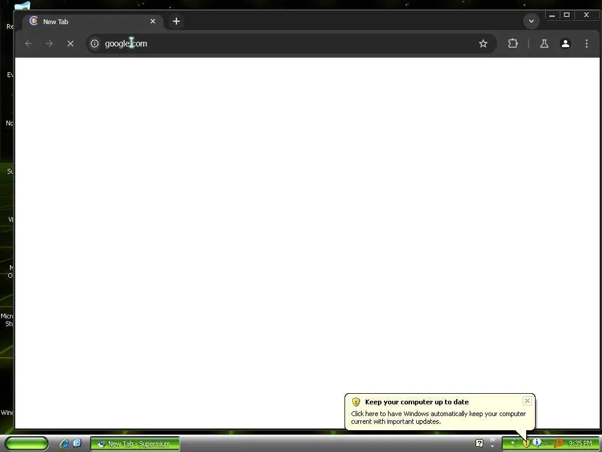Click the 9:35 PM system clock
Viewport: 602px width, 452px height.
pos(580,444)
